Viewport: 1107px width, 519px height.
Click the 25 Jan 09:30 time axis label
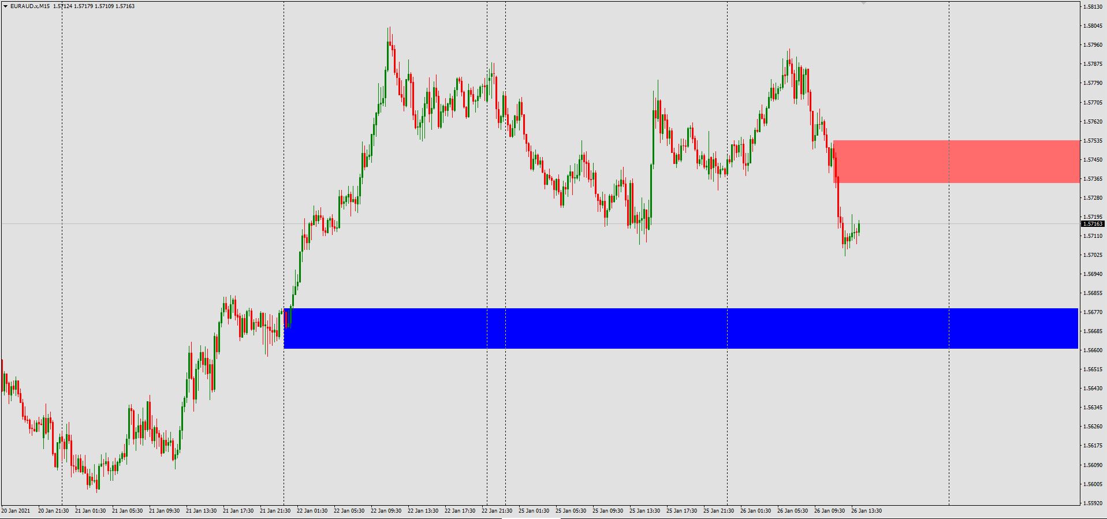(608, 511)
